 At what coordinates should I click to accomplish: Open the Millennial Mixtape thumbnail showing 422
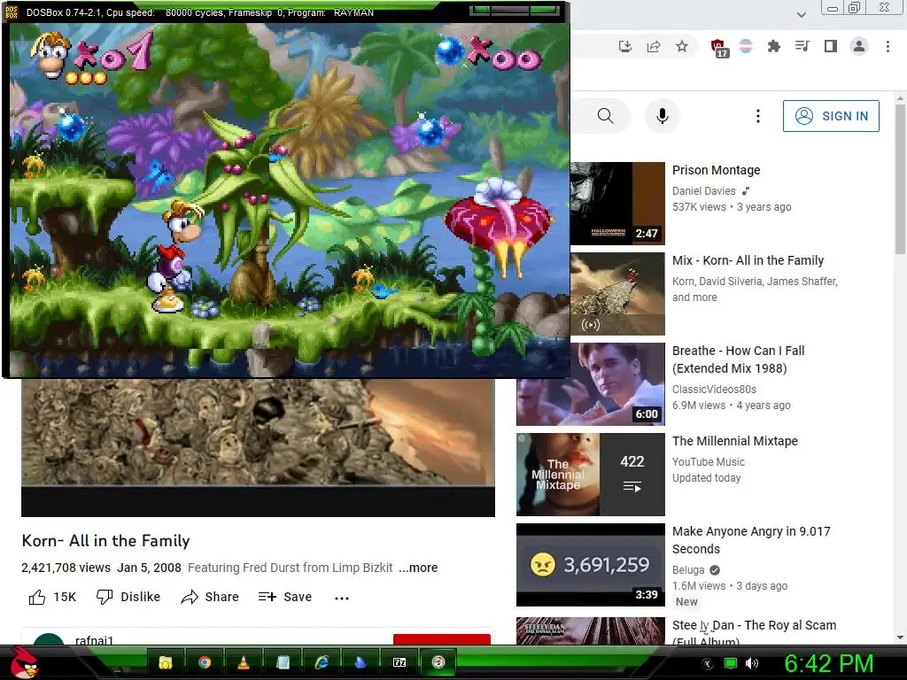coord(591,475)
